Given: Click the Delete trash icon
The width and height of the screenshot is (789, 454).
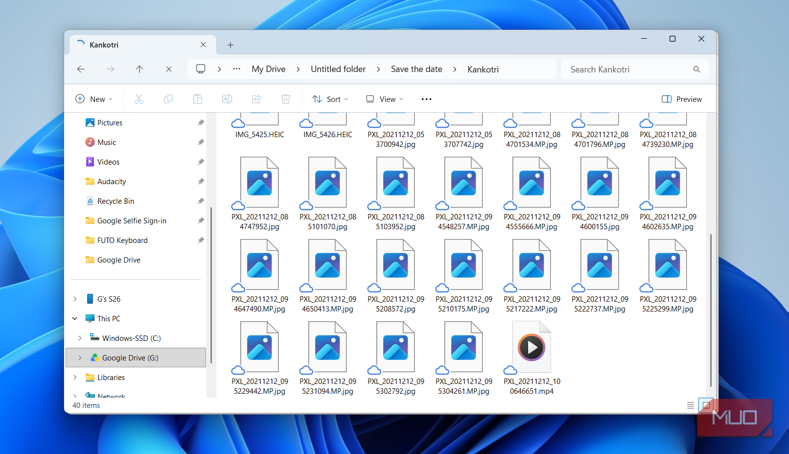Looking at the screenshot, I should [286, 99].
